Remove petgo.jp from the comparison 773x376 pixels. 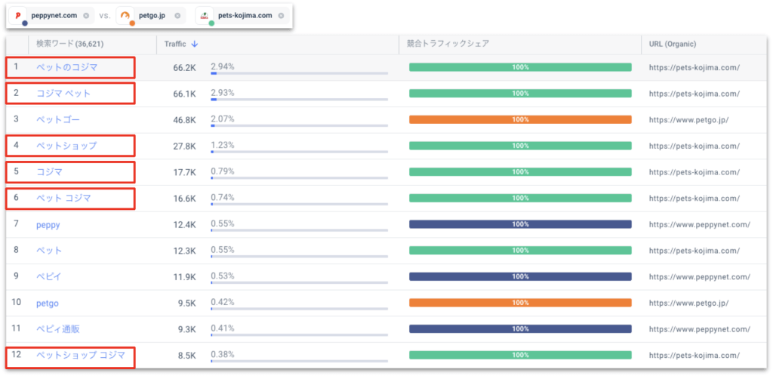[177, 15]
